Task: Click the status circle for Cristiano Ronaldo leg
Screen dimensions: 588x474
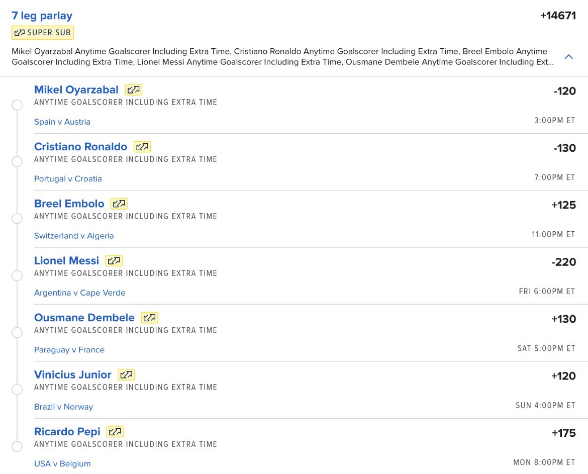Action: tap(17, 162)
